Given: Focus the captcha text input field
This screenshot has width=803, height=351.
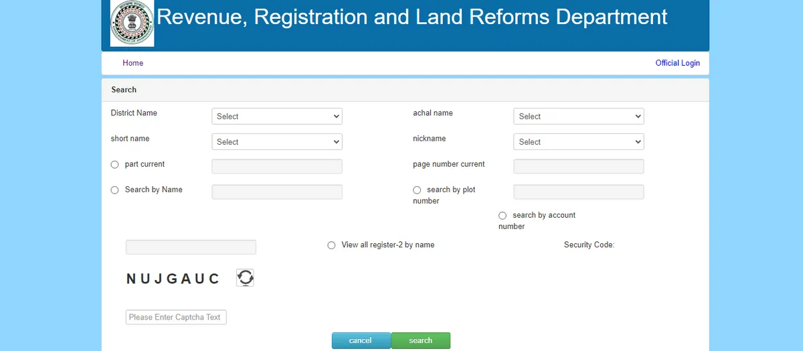Looking at the screenshot, I should tap(176, 318).
